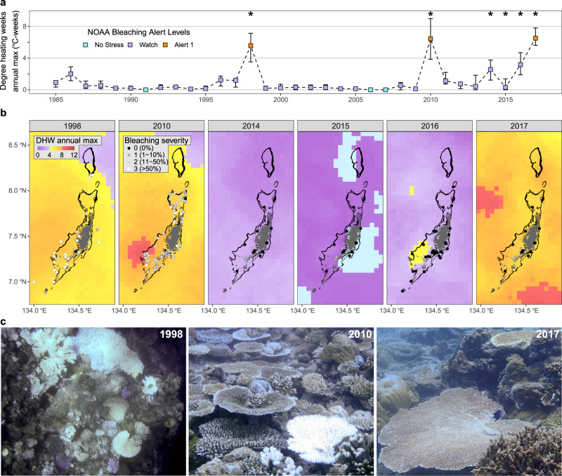Open the 2010 table coral photo
The height and width of the screenshot is (476, 562).
[x=281, y=401]
